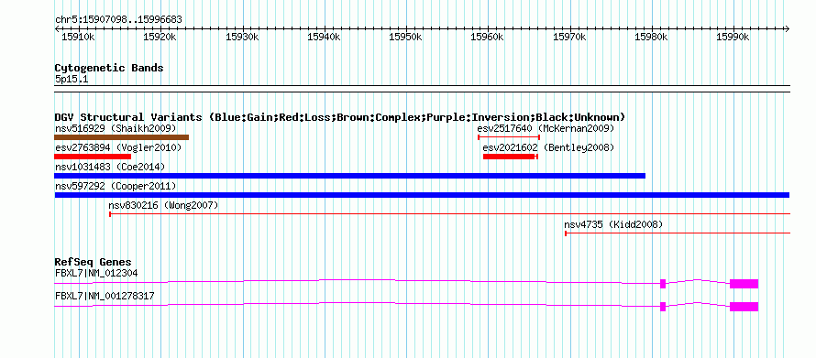Click the nsv516929 (Shaikh2009) variant label
This screenshot has width=816, height=358.
coord(116,128)
